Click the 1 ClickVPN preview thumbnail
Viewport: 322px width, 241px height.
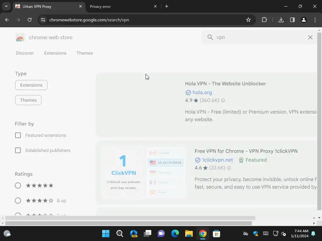coord(143,172)
